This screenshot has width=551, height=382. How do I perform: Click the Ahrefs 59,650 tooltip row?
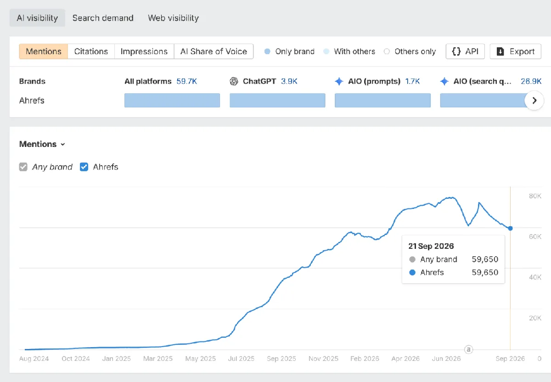(x=453, y=272)
